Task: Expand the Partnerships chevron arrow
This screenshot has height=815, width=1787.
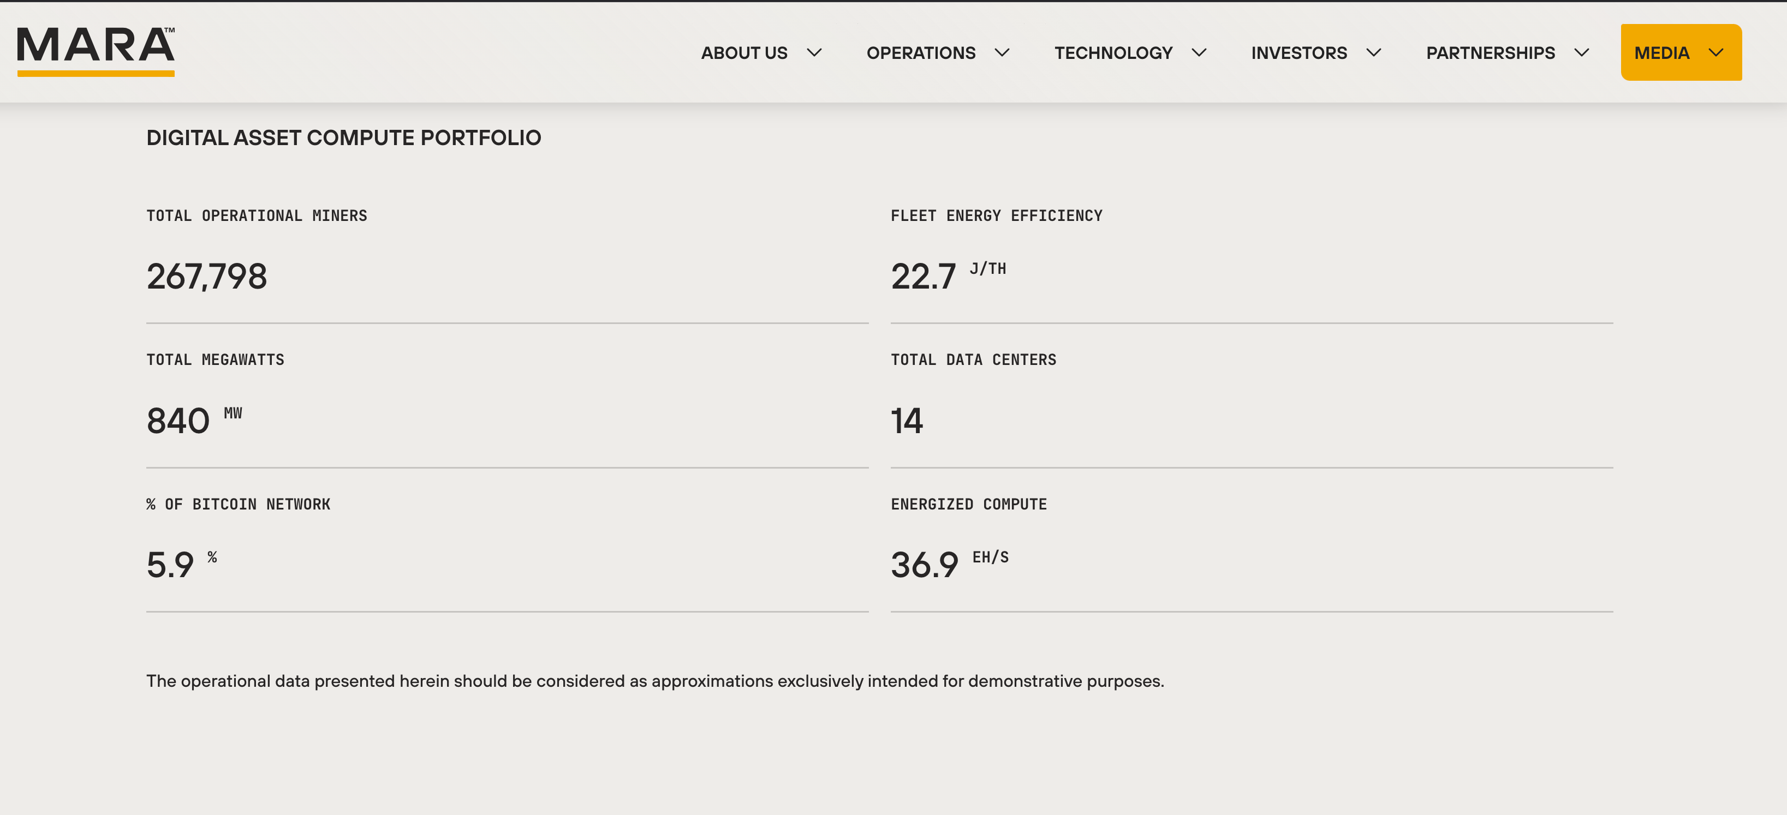Action: [1582, 53]
